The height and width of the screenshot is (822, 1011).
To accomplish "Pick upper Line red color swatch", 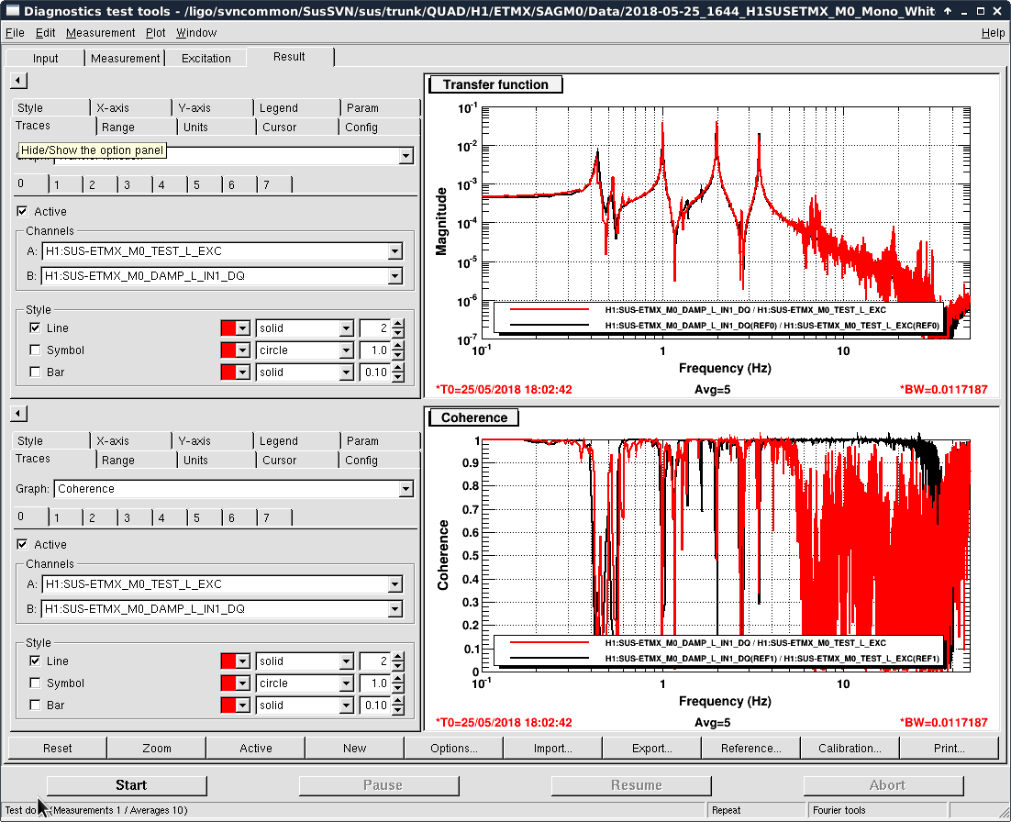I will point(229,328).
